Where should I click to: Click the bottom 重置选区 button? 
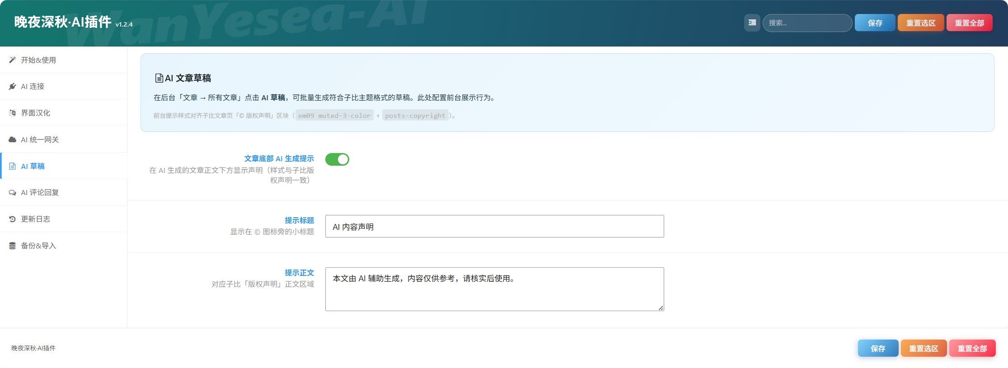click(924, 348)
